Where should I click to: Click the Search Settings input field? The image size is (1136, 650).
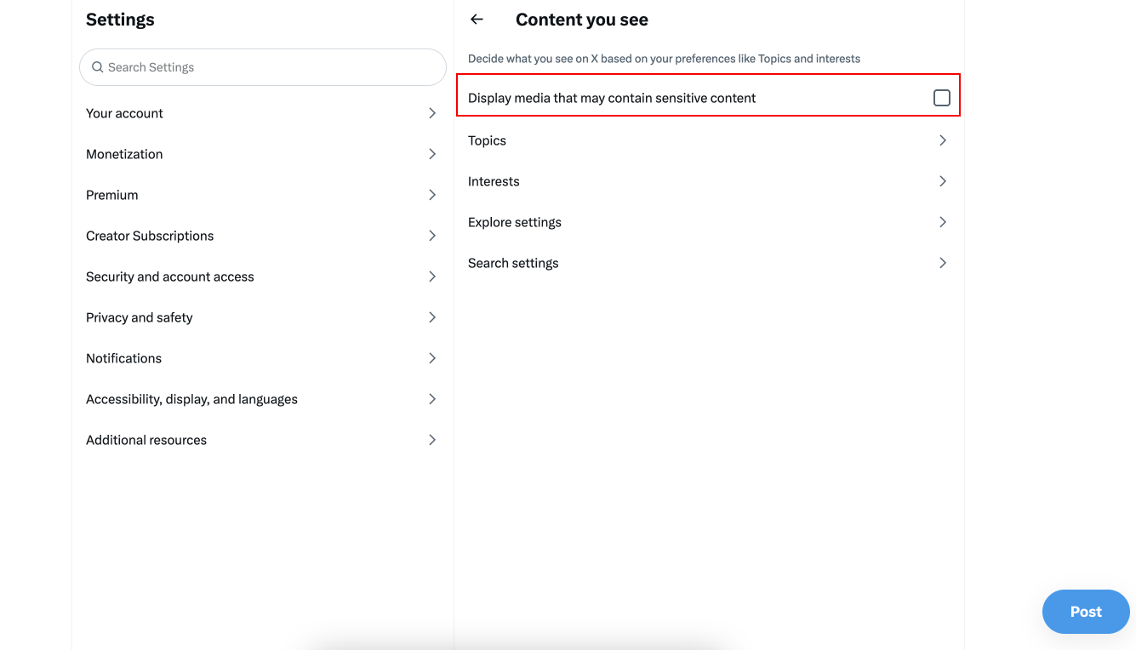[x=262, y=66]
